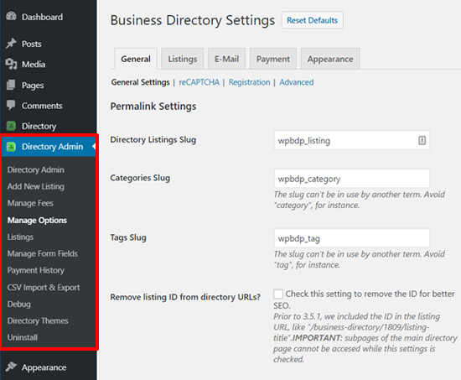Switch to the Listings tab
The height and width of the screenshot is (380, 461).
[182, 59]
